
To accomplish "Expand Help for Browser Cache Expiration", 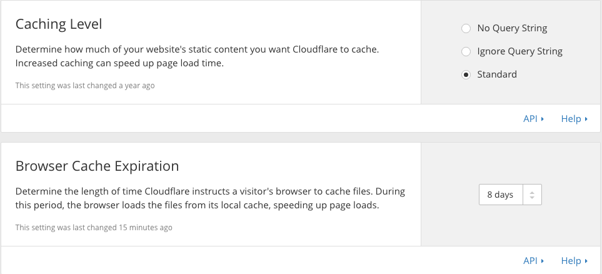I will pyautogui.click(x=571, y=261).
